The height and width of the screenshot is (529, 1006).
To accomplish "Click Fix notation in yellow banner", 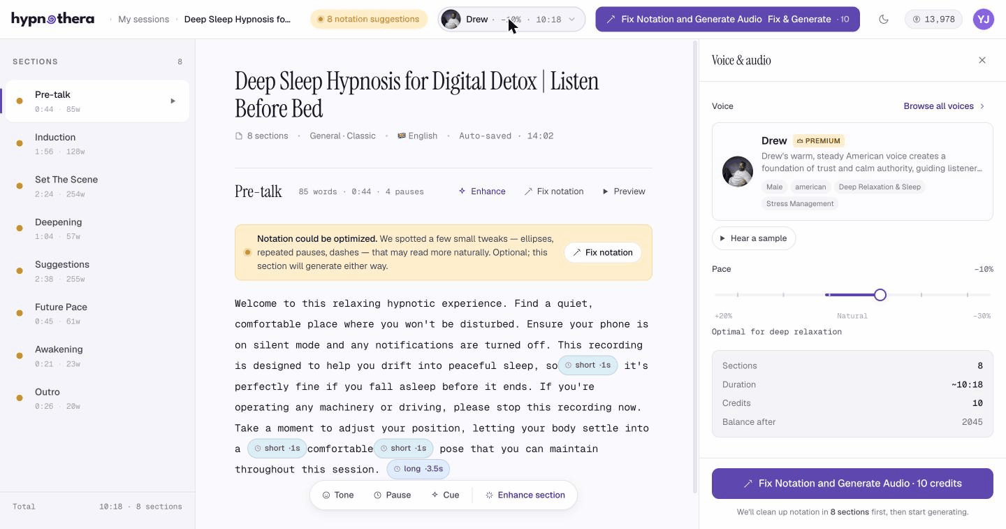I will [603, 252].
